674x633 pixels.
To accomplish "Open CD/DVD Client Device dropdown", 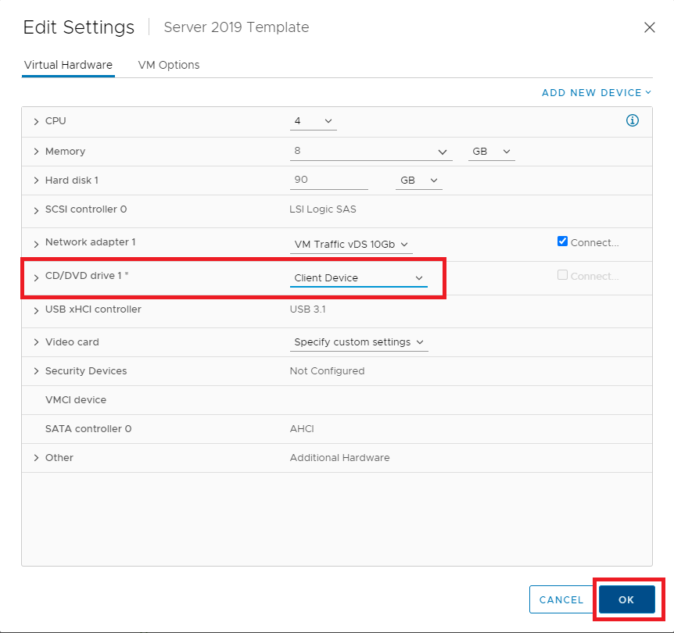I will click(358, 278).
